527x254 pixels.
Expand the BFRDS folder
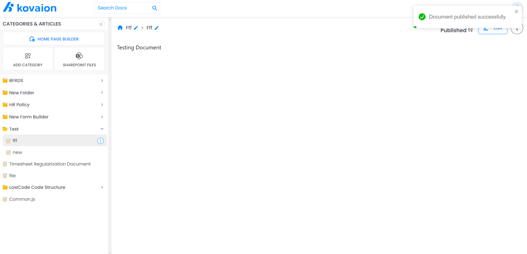point(102,81)
